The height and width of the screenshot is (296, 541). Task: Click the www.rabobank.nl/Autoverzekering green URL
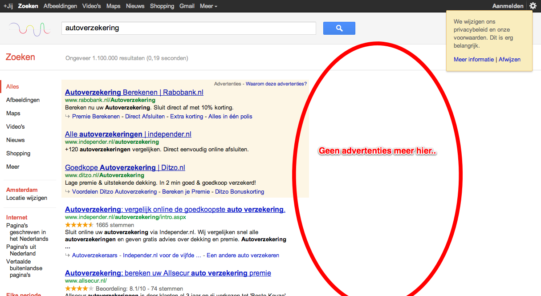(110, 100)
